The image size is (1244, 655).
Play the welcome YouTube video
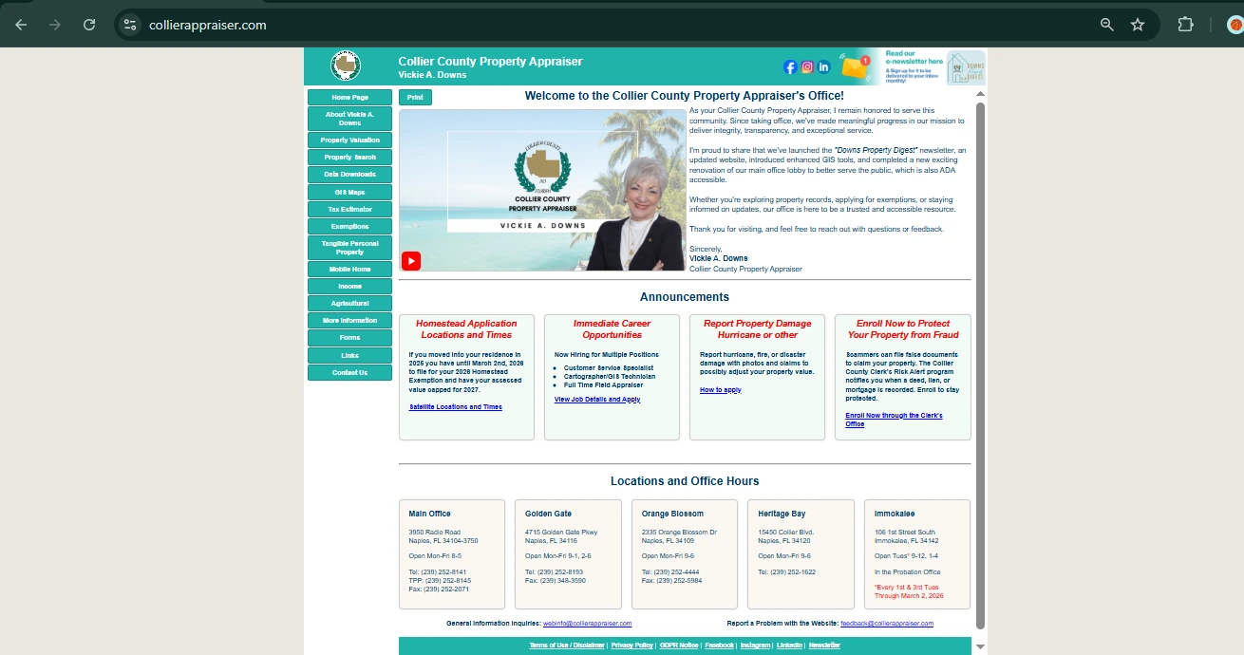pyautogui.click(x=410, y=260)
